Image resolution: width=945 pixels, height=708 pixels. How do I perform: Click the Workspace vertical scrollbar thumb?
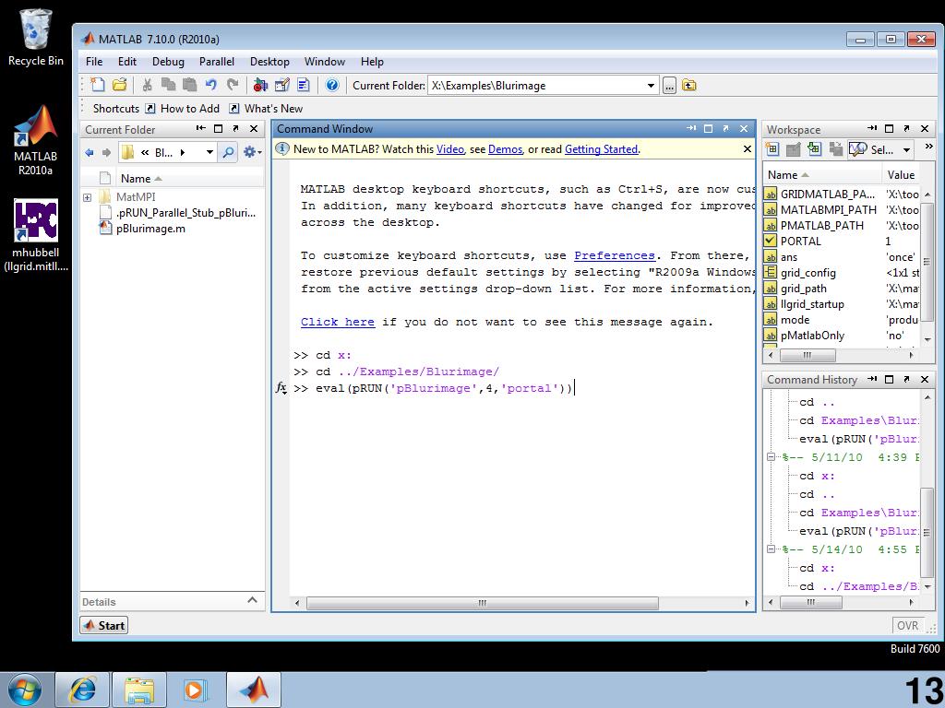click(x=927, y=263)
